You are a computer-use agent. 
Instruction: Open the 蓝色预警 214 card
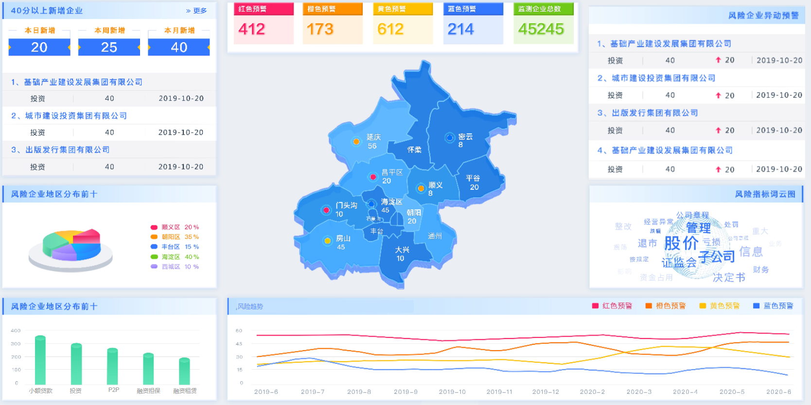coord(473,23)
